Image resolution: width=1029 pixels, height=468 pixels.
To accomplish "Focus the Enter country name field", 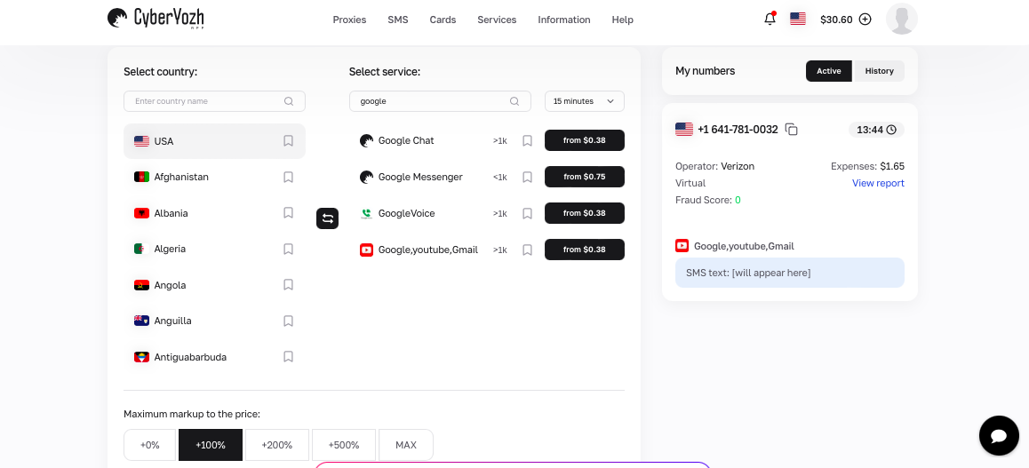I will 214,101.
